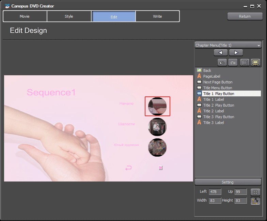Screen dimensions: 267x221
Task: Click the Canopus DVD Creator app icon
Action: tap(7, 6)
